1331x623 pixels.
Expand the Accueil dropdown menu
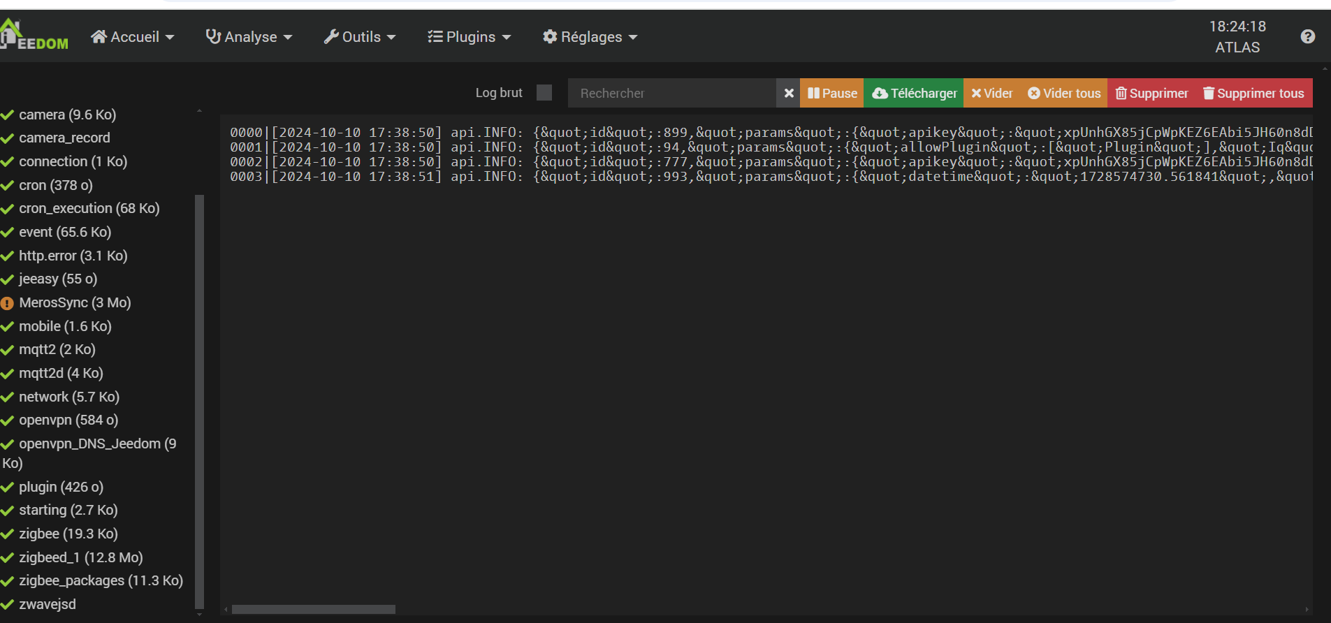133,37
